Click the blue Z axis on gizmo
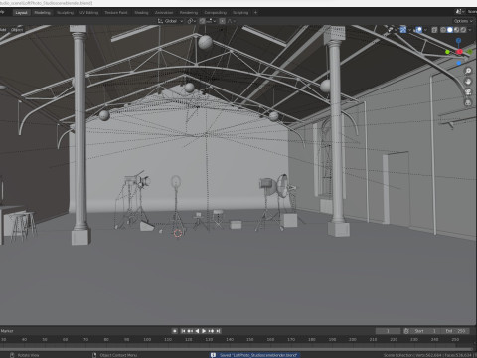Viewport: 477px width, 358px height. click(x=458, y=41)
